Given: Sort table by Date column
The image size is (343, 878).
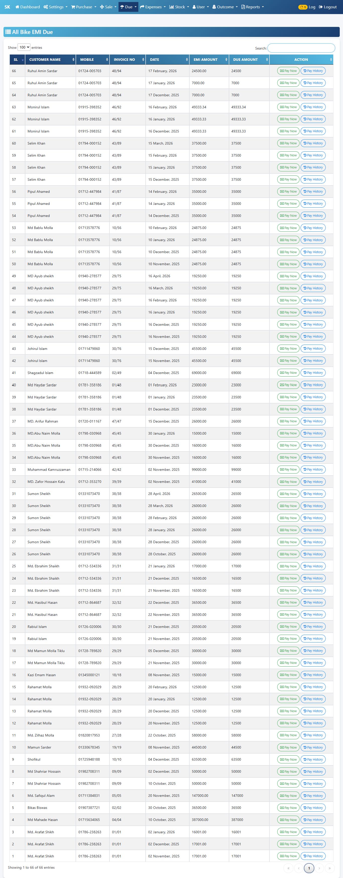Looking at the screenshot, I should tap(167, 60).
